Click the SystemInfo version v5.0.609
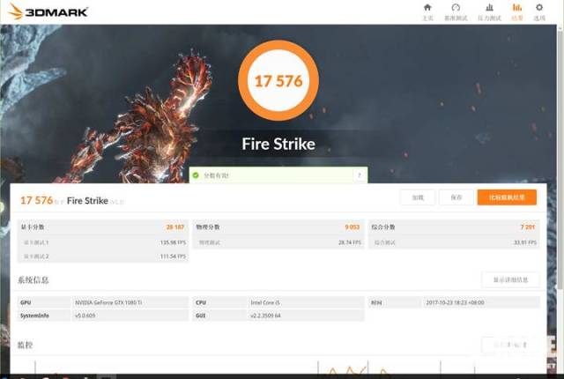 click(85, 316)
